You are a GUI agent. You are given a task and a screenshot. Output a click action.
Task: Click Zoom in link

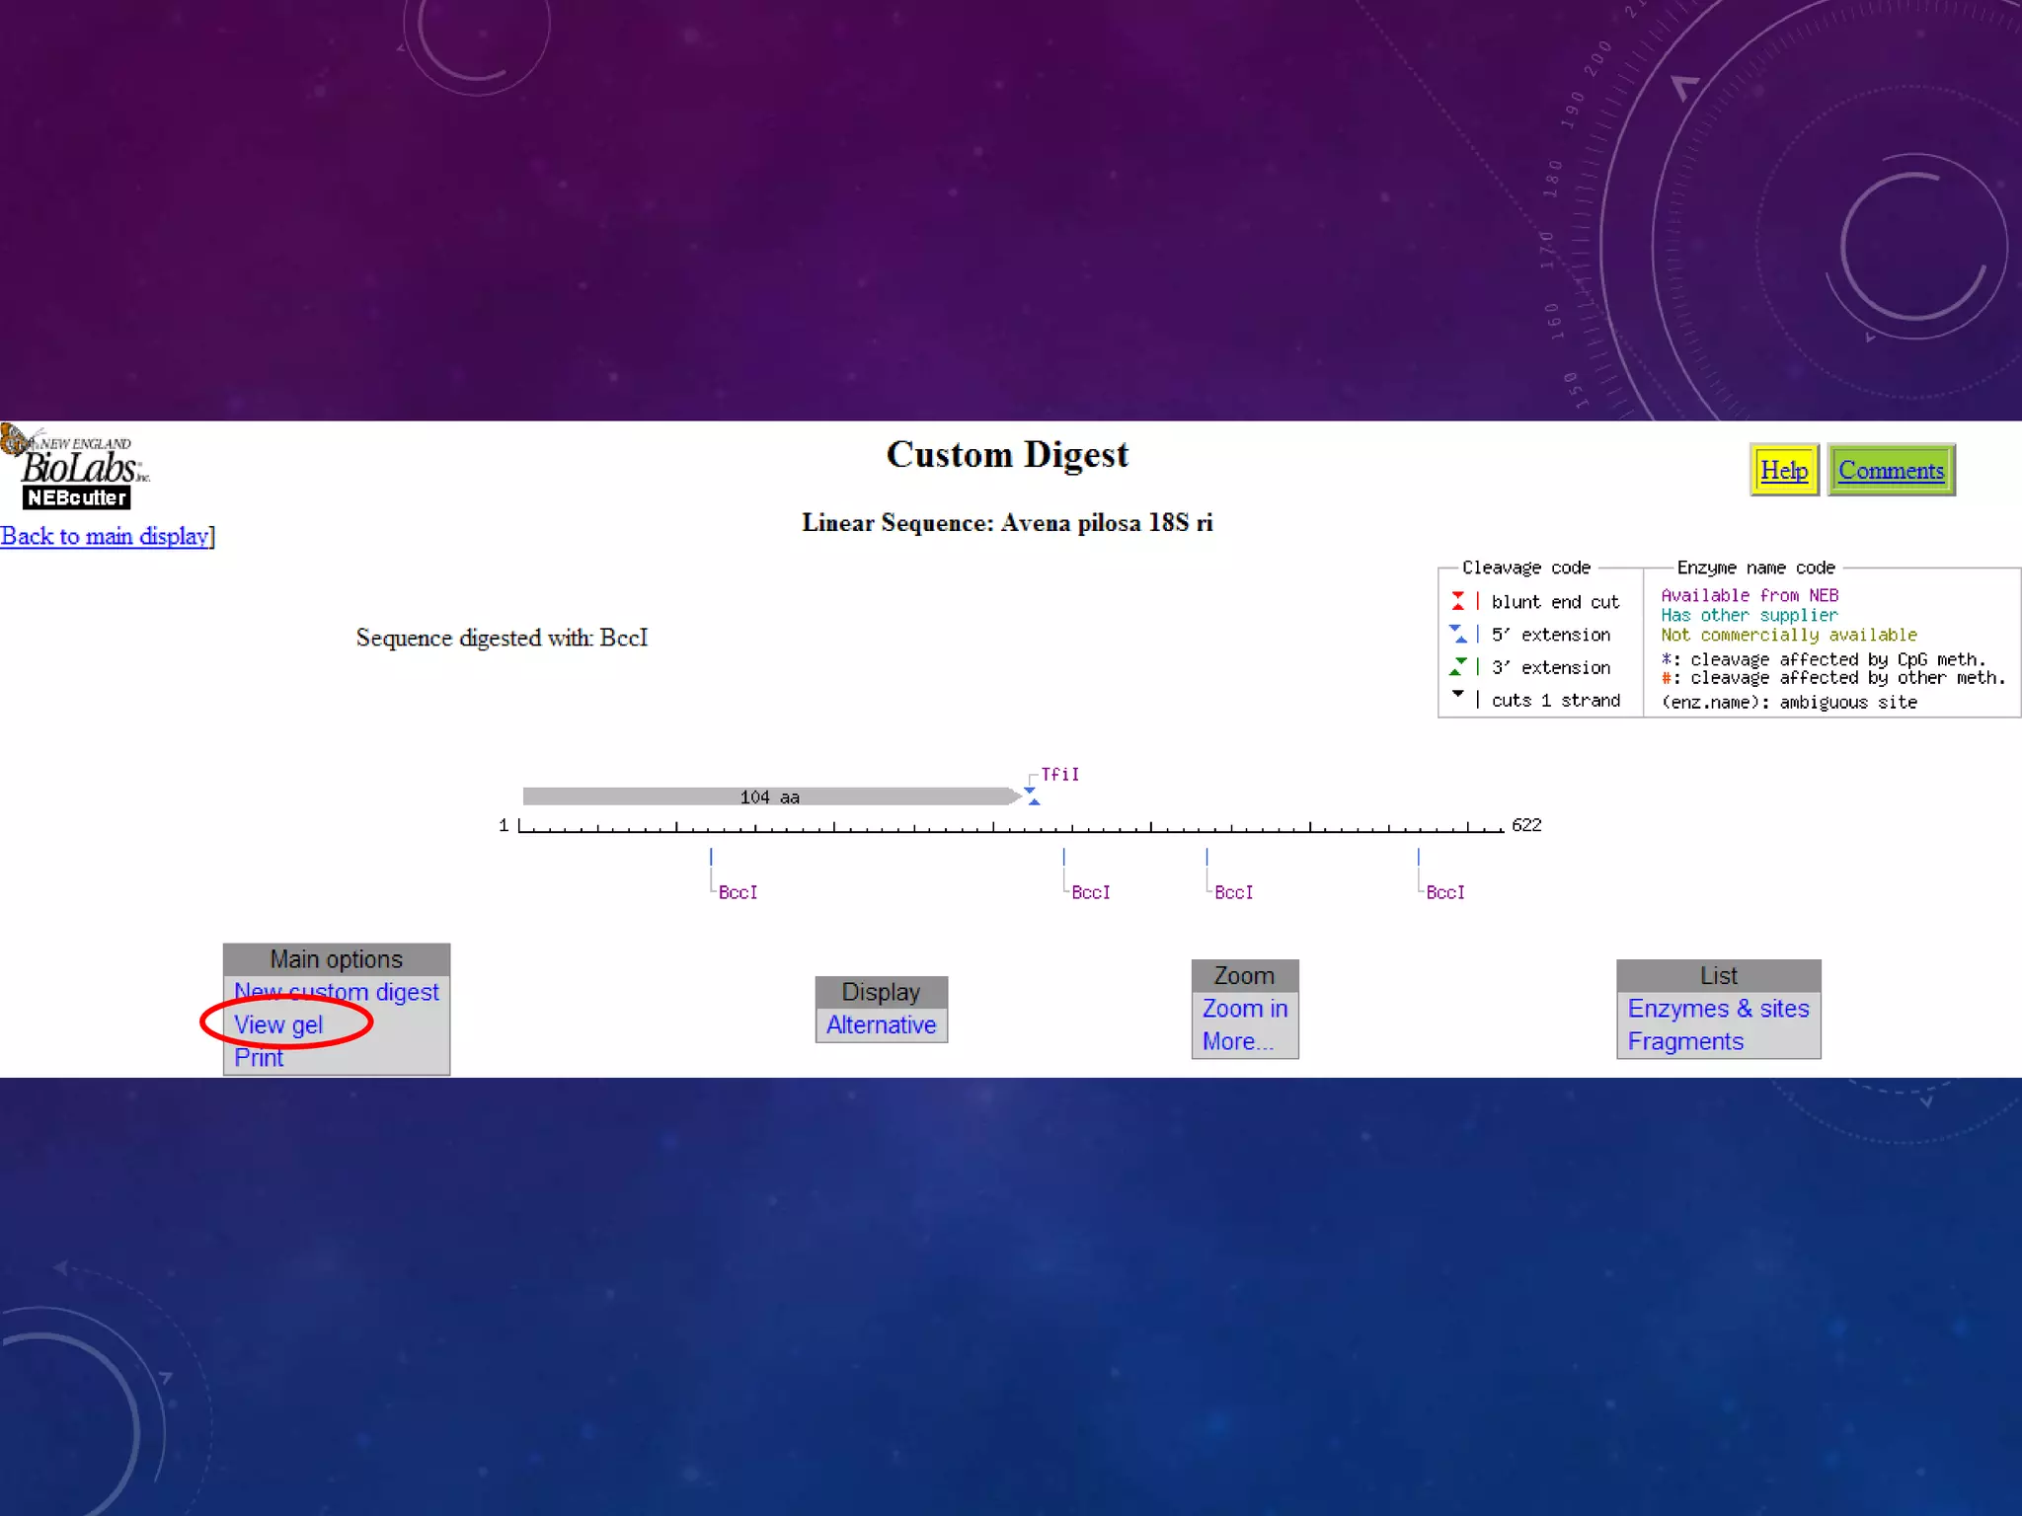pos(1244,1009)
